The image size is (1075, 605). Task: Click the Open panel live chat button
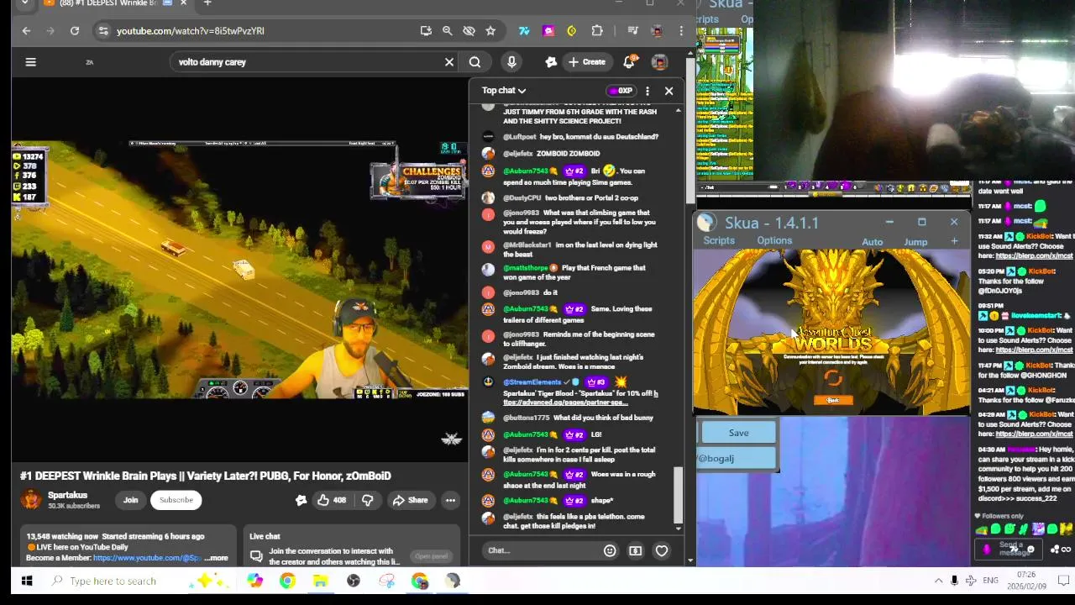point(431,556)
